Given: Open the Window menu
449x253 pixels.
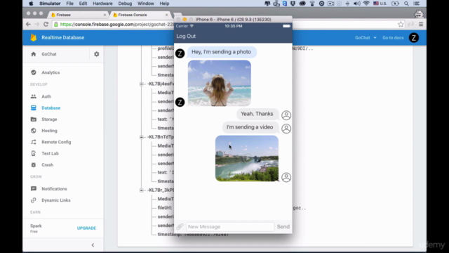Looking at the screenshot, I should click(x=145, y=4).
